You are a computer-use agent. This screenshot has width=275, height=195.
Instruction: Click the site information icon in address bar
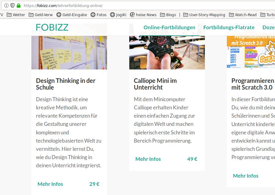point(6,5)
